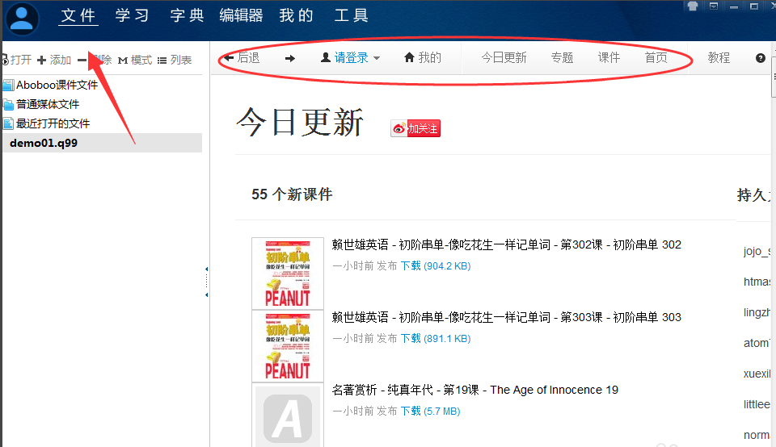Switch to the 课件 tab

(x=609, y=58)
